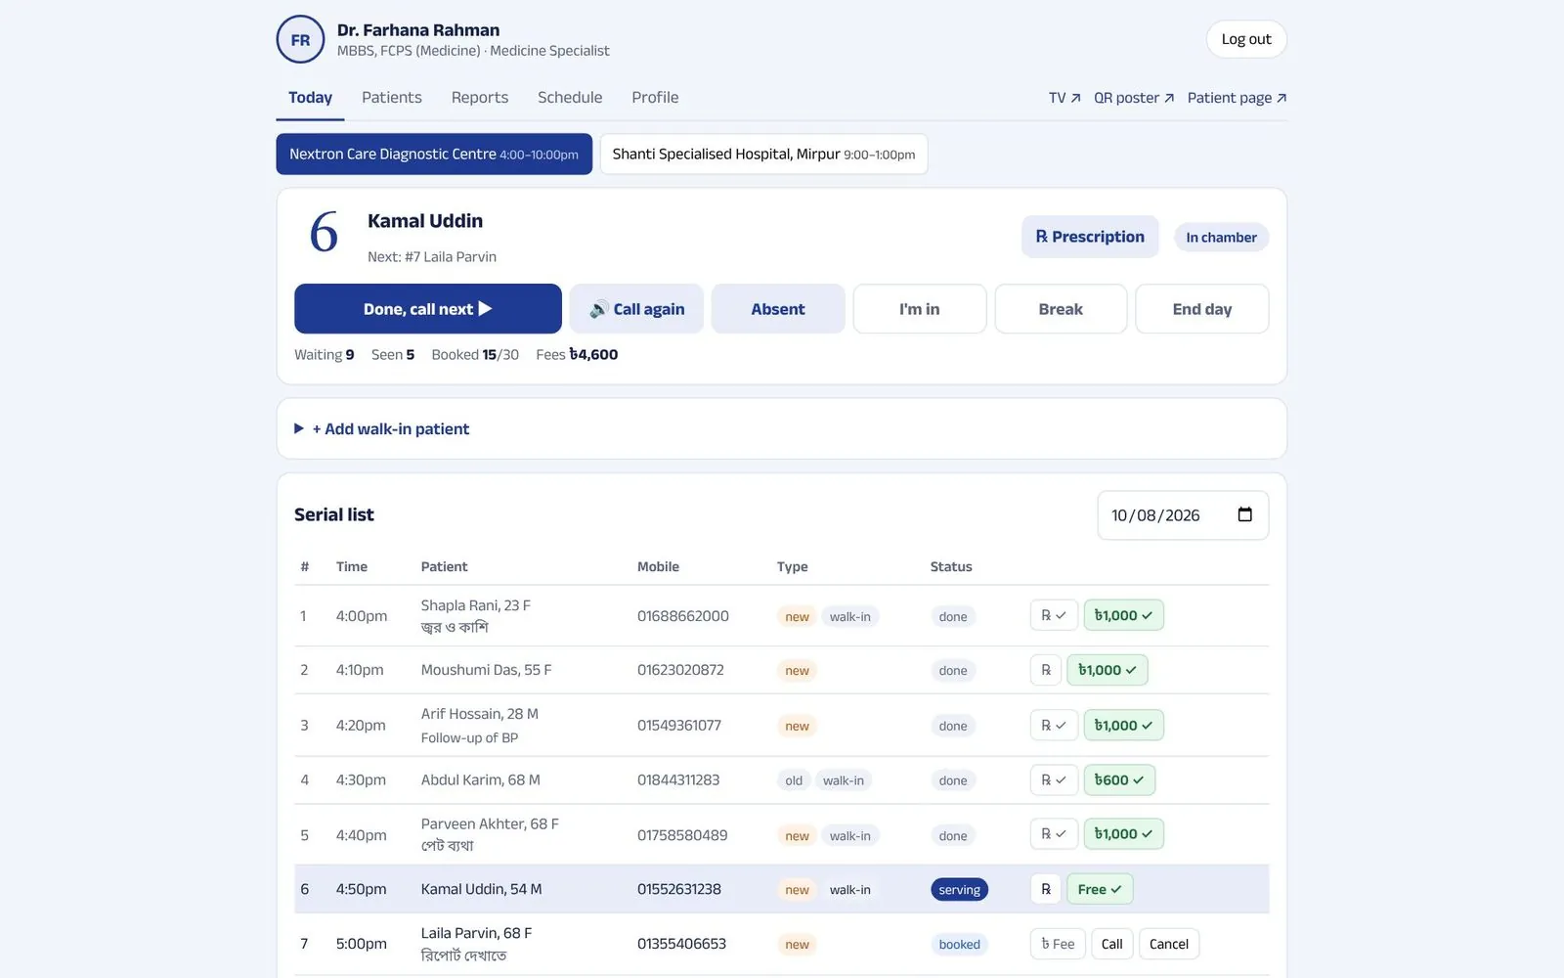Viewport: 1564px width, 978px height.
Task: Select Shanti Specialised Hospital, Mirpur chamber
Action: point(763,154)
